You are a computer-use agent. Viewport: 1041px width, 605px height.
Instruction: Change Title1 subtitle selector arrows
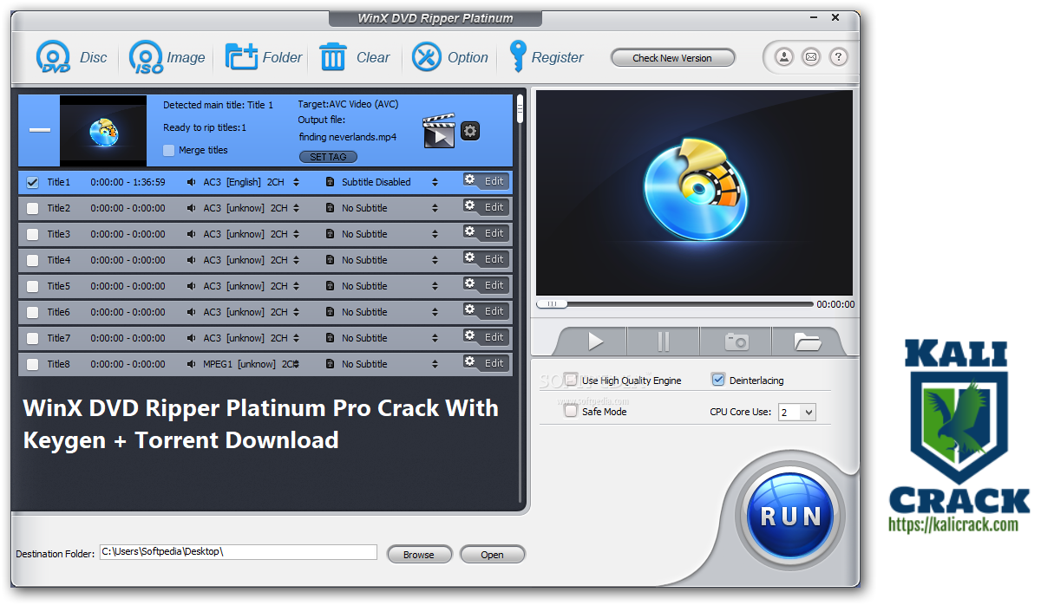(435, 182)
